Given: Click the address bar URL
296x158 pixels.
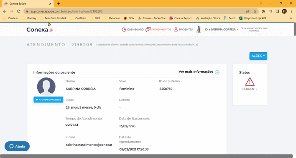Looking at the screenshot, I should coord(66,11).
